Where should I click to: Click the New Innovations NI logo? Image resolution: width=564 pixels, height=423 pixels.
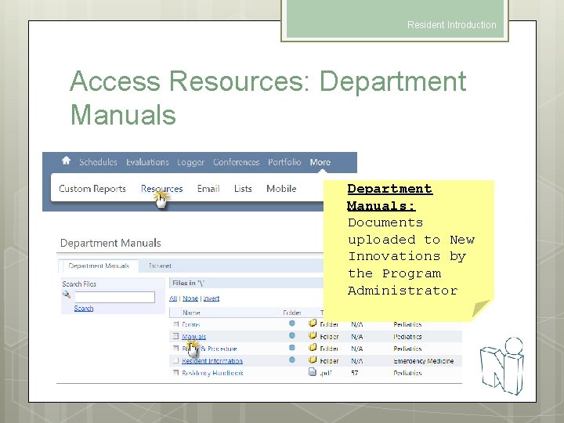click(502, 366)
